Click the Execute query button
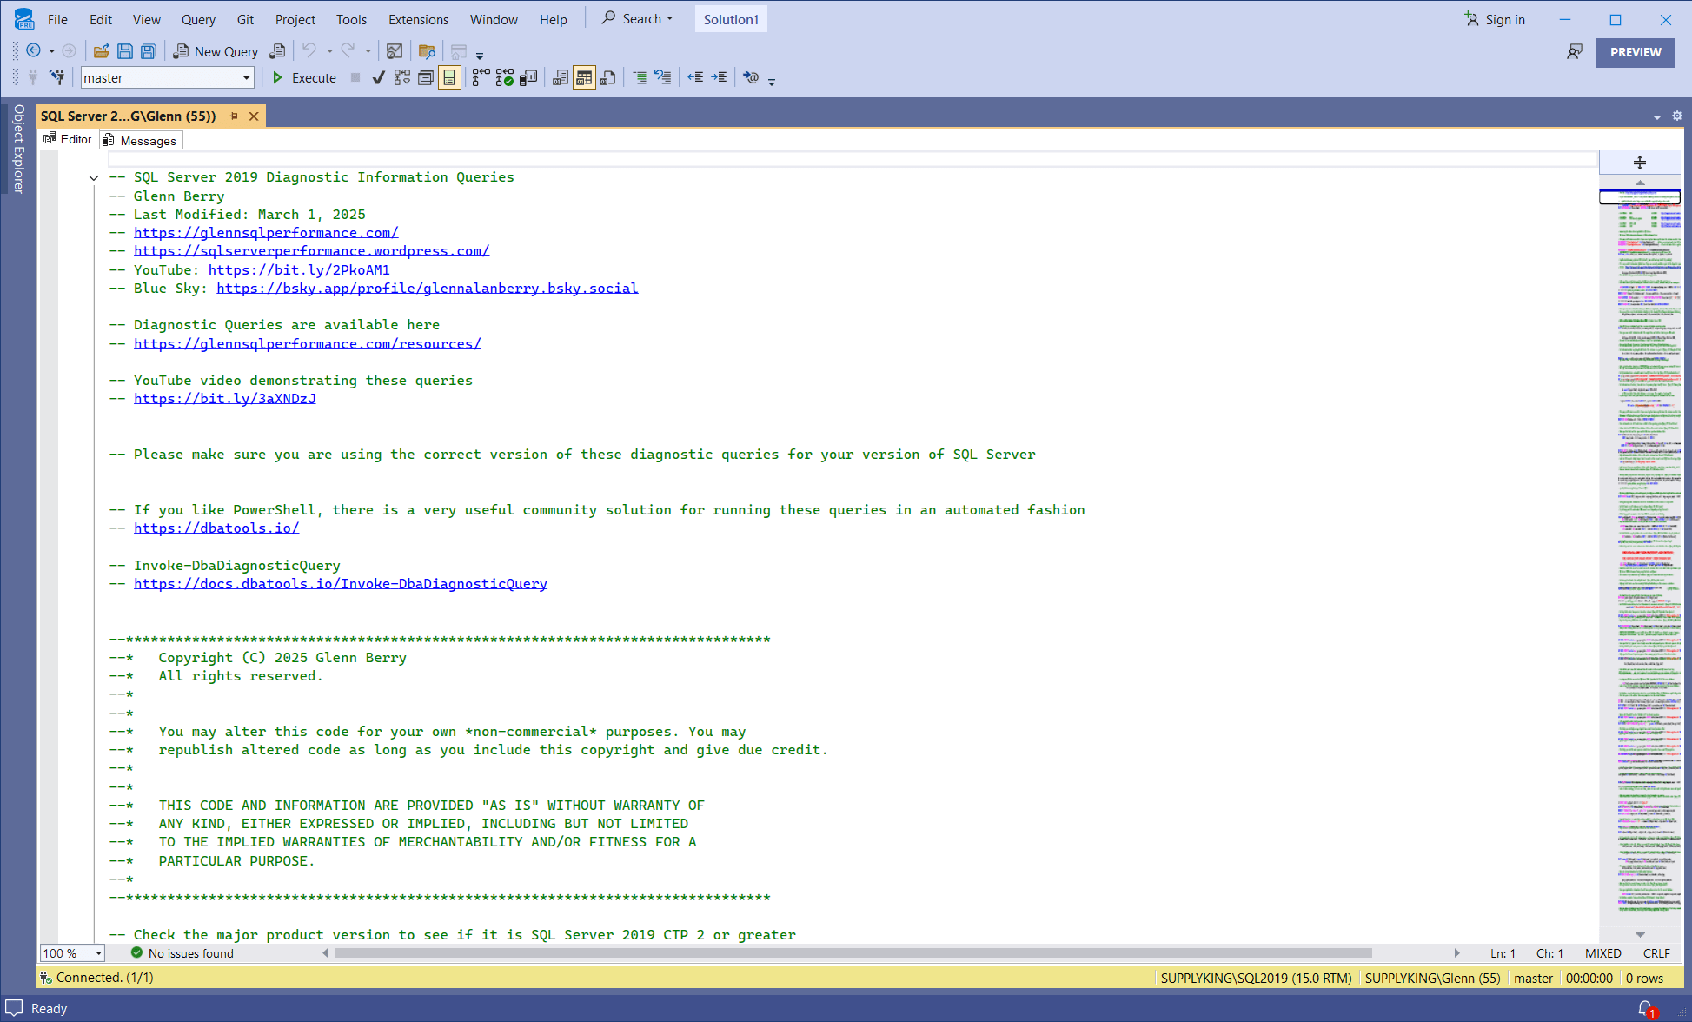This screenshot has height=1022, width=1692. point(304,78)
